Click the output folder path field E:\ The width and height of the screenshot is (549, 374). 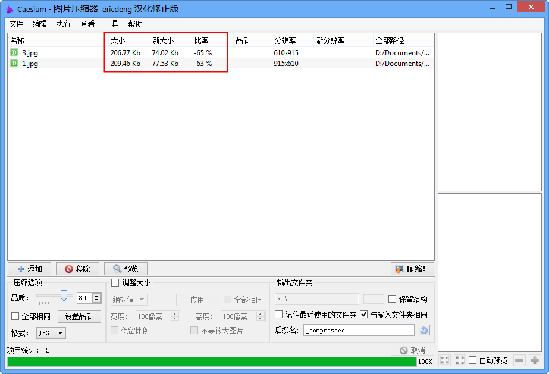click(x=316, y=299)
